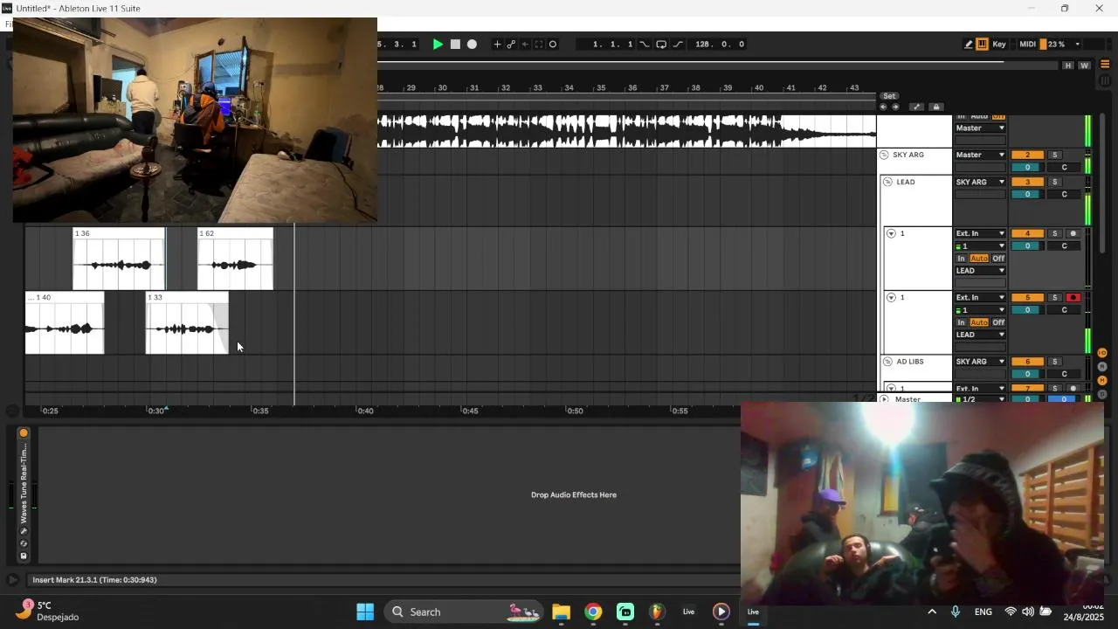The height and width of the screenshot is (629, 1118).
Task: Open Key Map Mode
Action: 999,45
